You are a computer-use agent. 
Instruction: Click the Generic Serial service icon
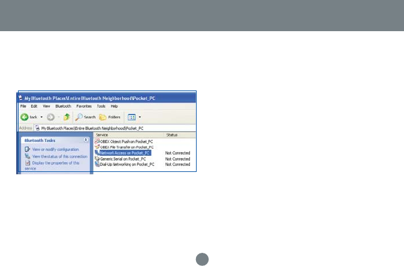[x=97, y=159]
